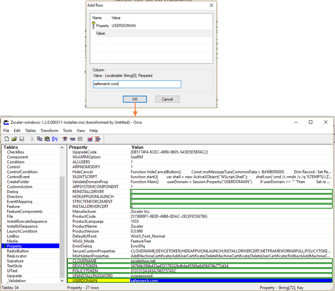Click the Open file folder icon
This screenshot has width=335, height=291.
[x=14, y=139]
